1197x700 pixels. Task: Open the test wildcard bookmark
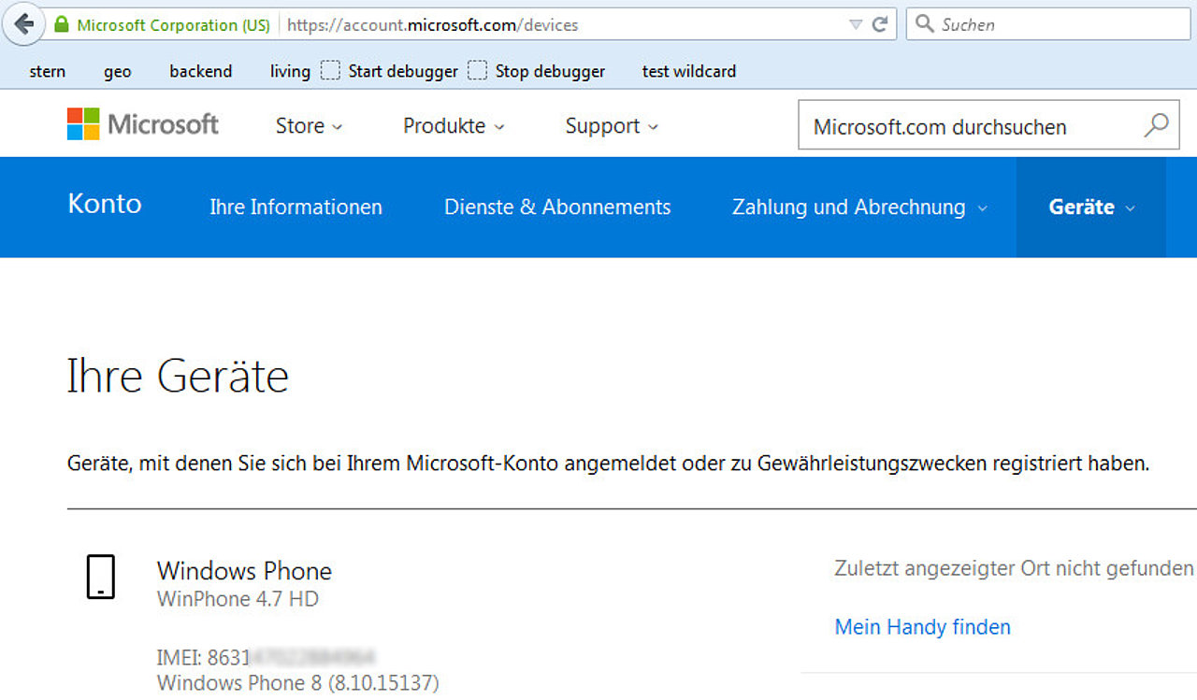pos(689,71)
